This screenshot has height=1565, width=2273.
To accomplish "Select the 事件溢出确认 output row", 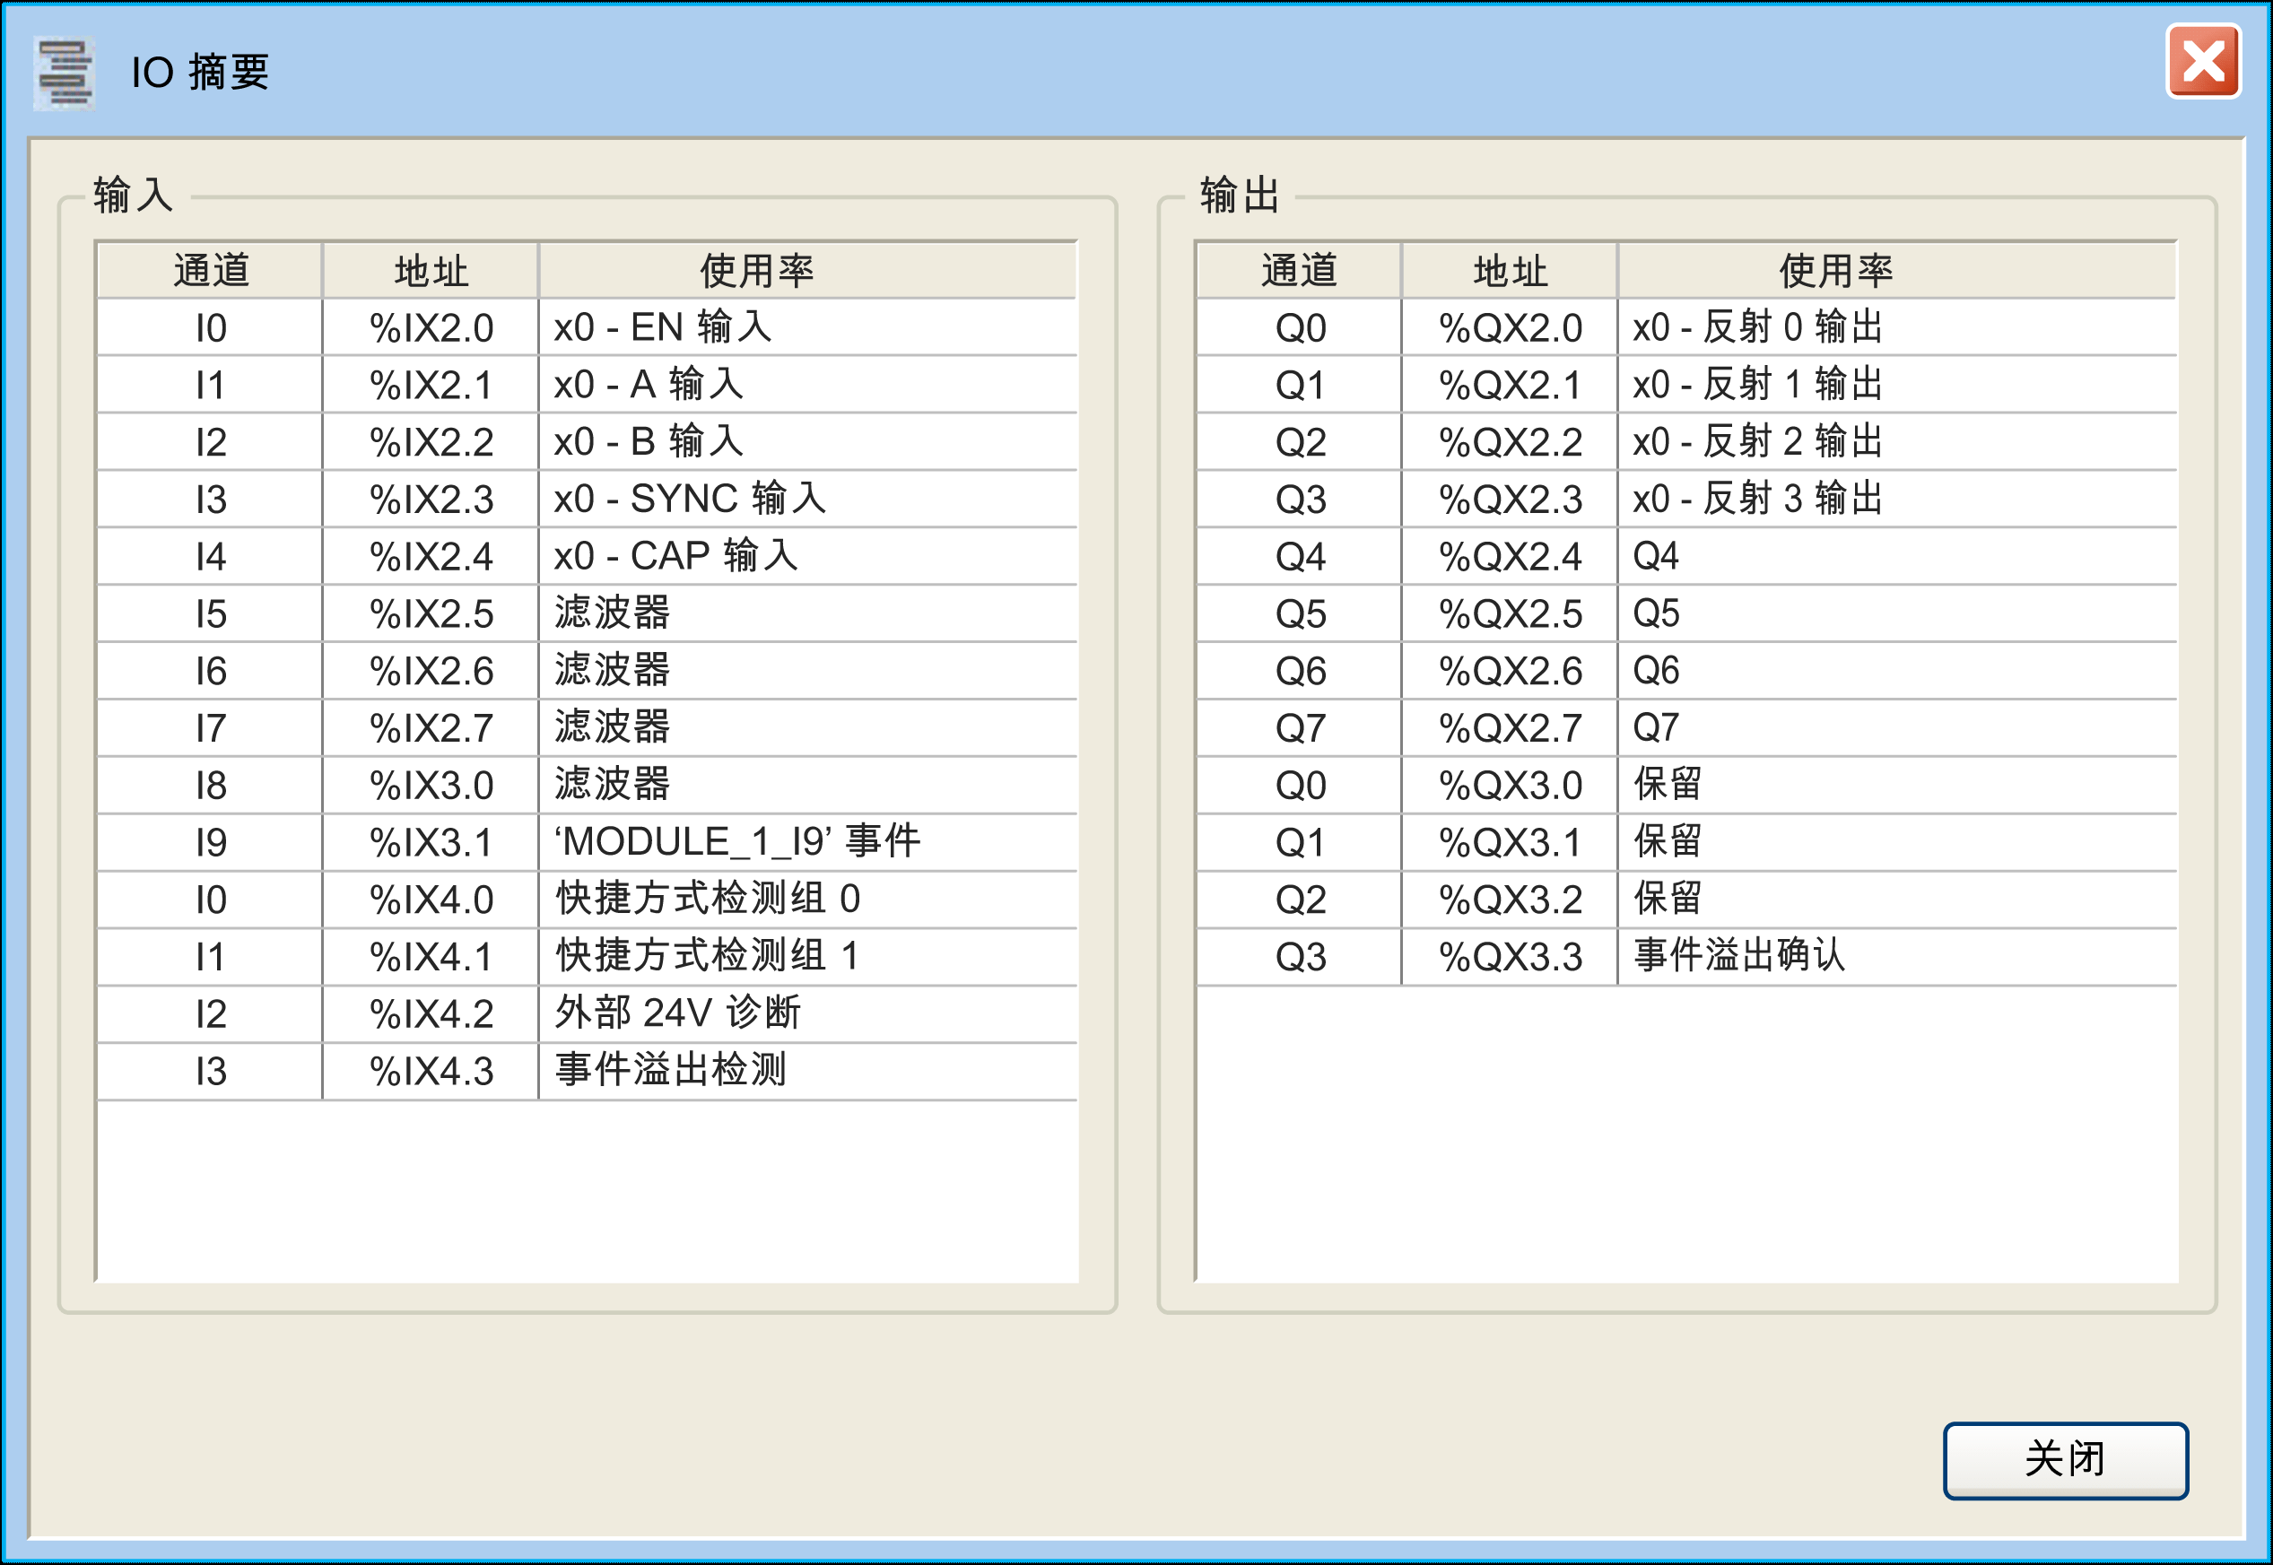I will pos(1738,955).
